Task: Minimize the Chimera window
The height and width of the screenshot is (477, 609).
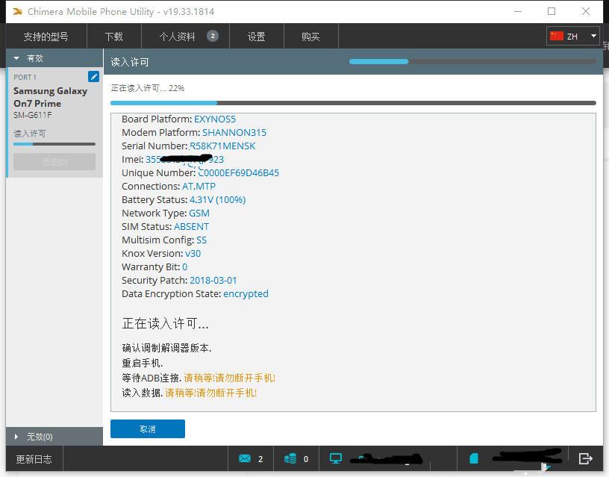Action: click(518, 12)
